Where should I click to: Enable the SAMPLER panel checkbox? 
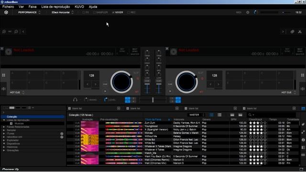pos(100,12)
